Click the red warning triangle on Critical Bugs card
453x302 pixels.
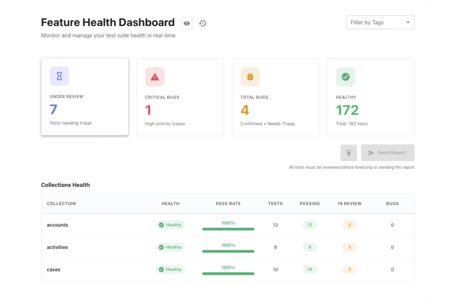(155, 77)
